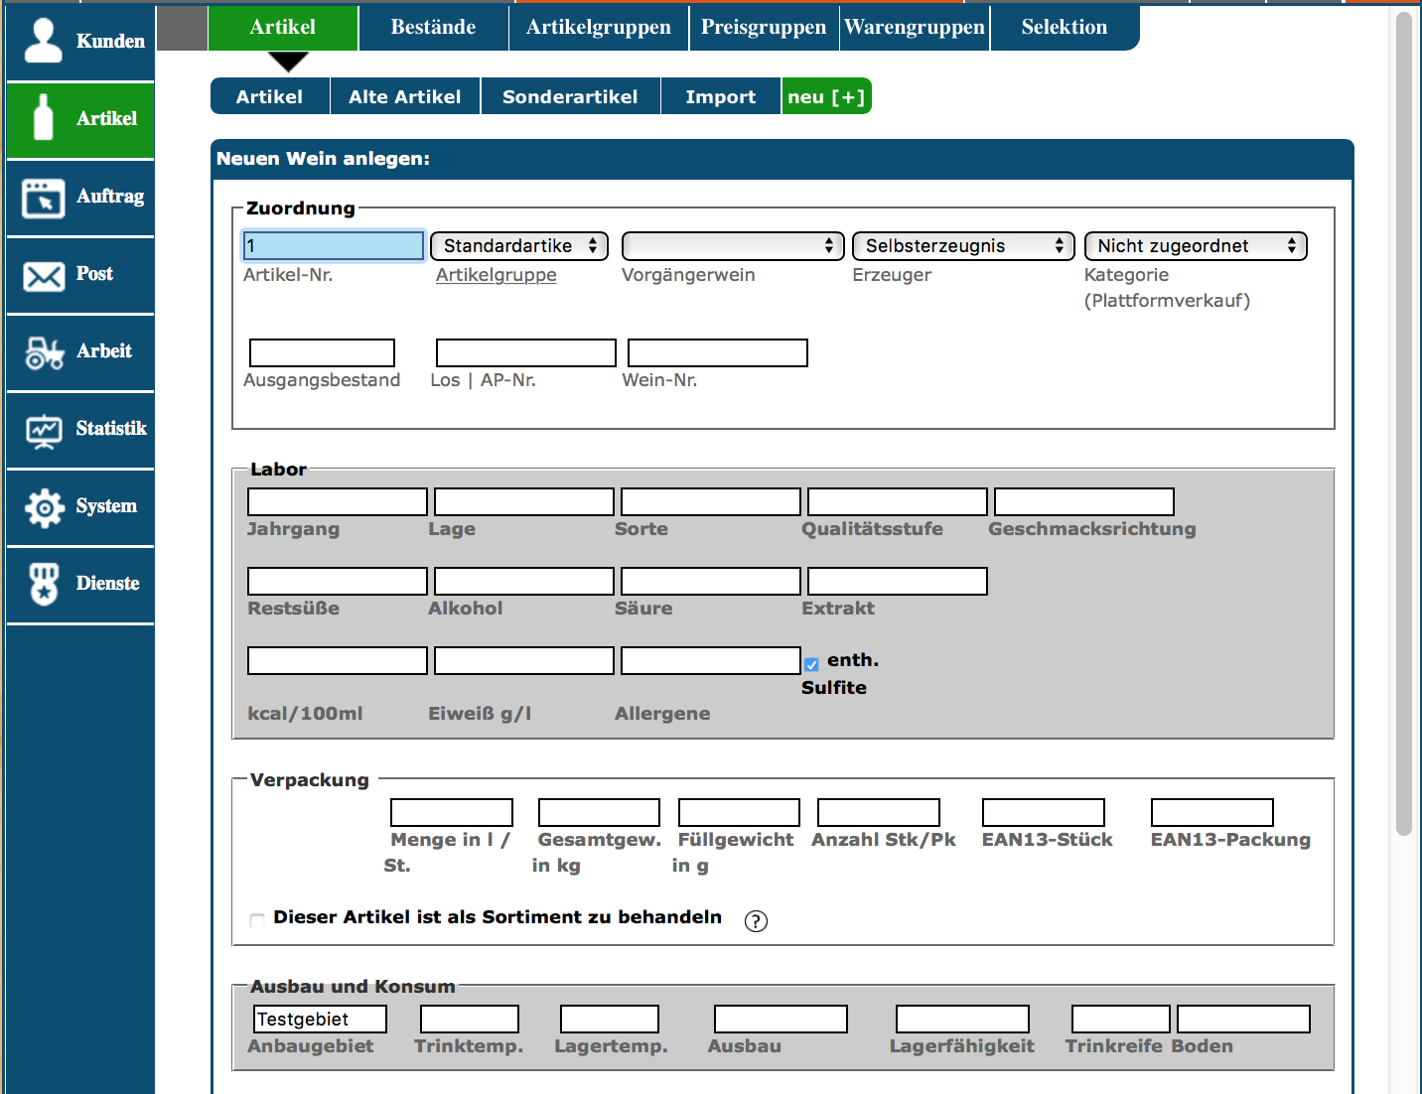Open Arbeit using the tractor icon
Image resolution: width=1422 pixels, height=1094 pixels.
[x=43, y=352]
